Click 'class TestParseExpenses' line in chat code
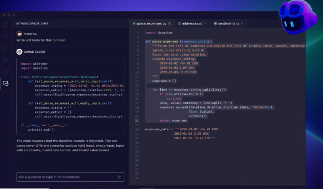Screen dimensions: 323x189 pyautogui.click(x=59, y=77)
